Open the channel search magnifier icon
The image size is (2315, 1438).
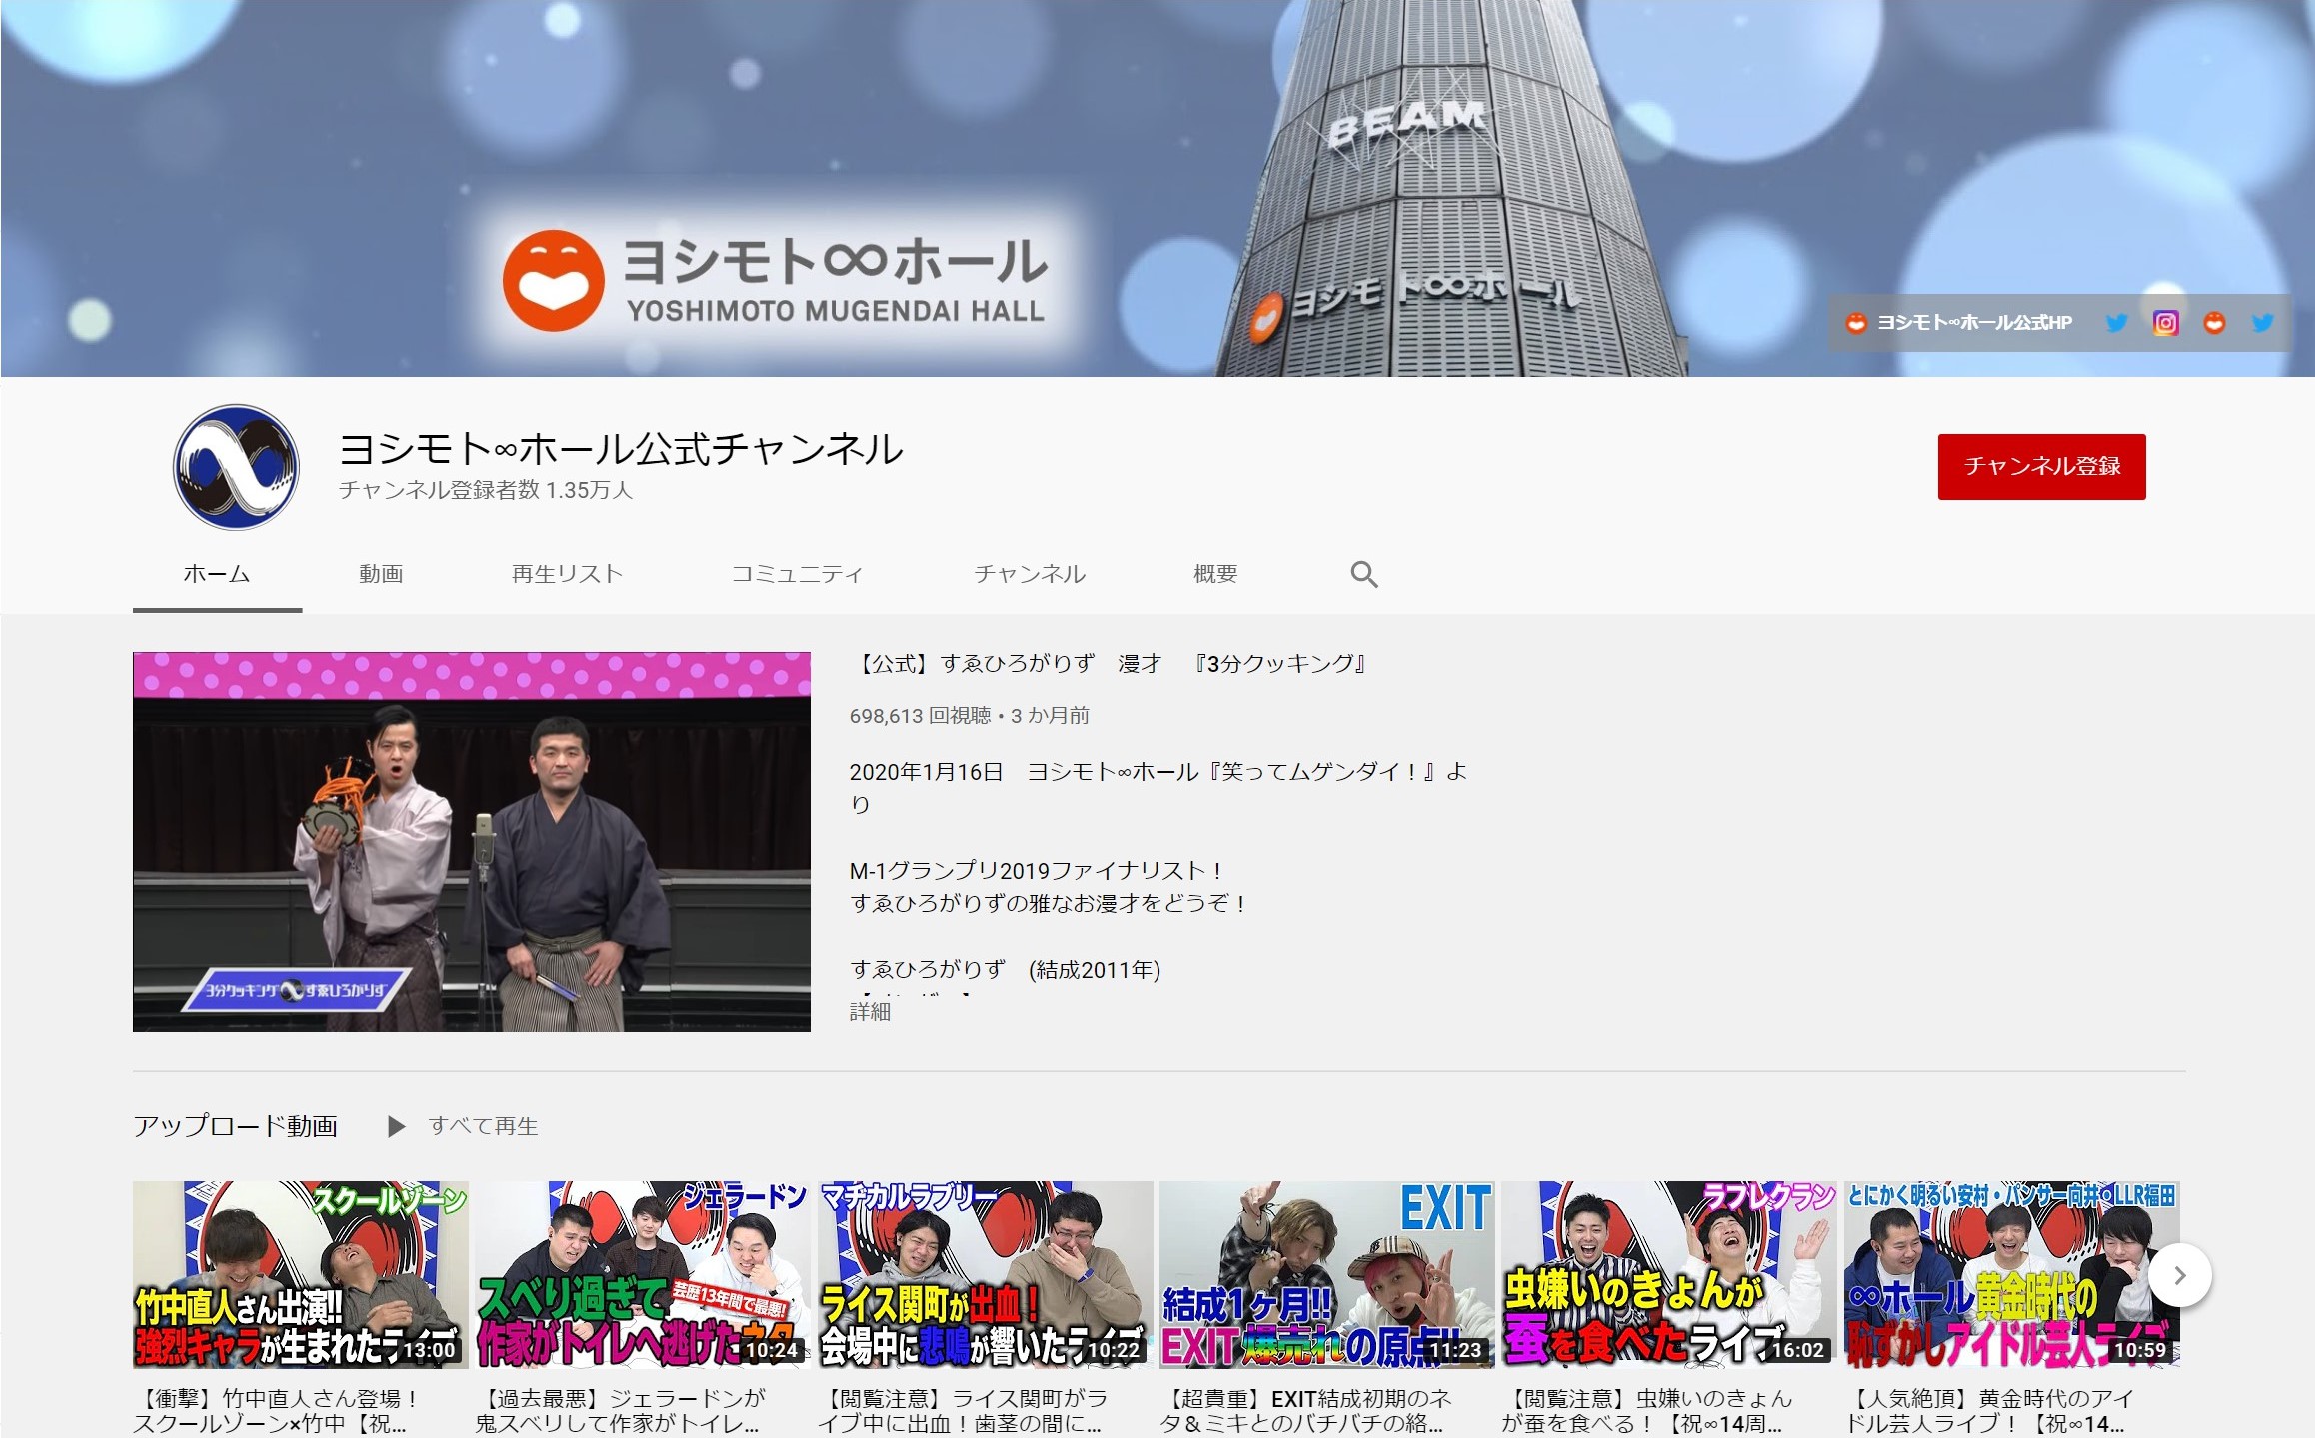pos(1365,574)
